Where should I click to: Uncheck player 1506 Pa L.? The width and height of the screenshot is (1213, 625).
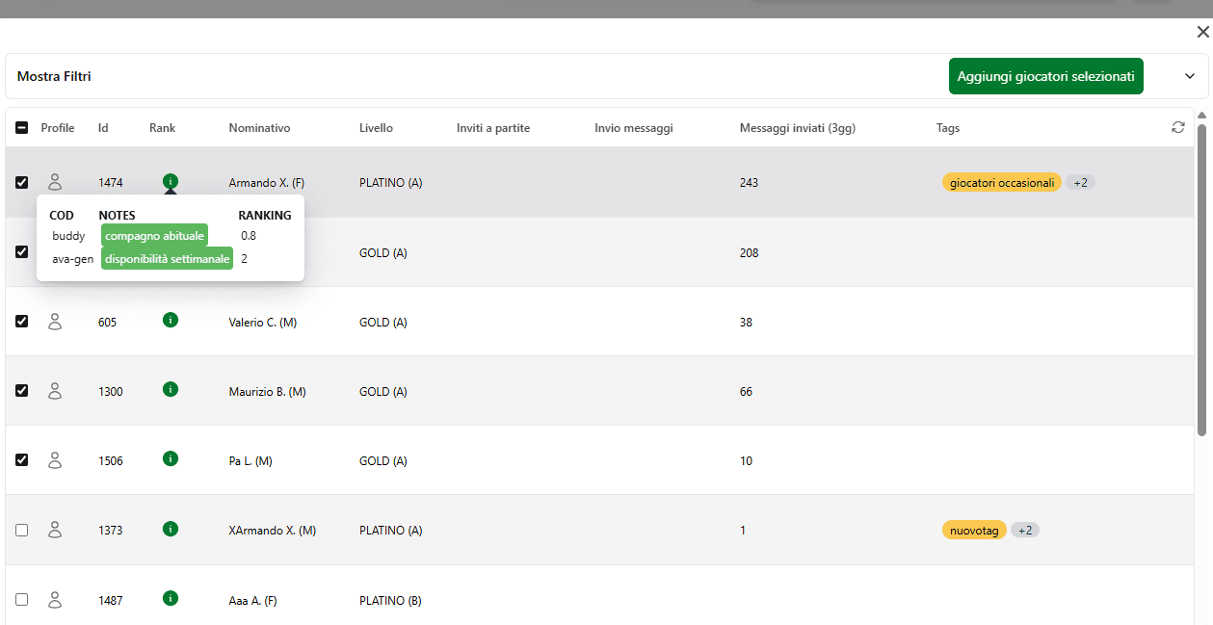[22, 460]
